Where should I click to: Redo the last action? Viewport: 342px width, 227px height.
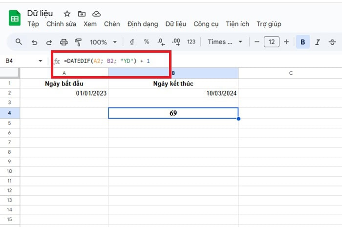coord(49,42)
